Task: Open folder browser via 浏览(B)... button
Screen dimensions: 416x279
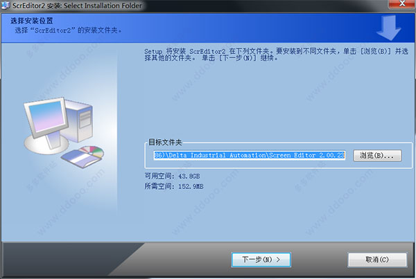Action: click(x=377, y=156)
